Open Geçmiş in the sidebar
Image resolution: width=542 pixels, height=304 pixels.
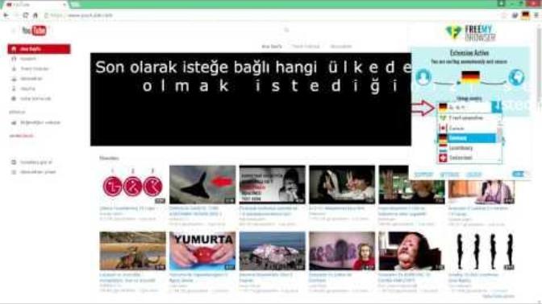(27, 89)
